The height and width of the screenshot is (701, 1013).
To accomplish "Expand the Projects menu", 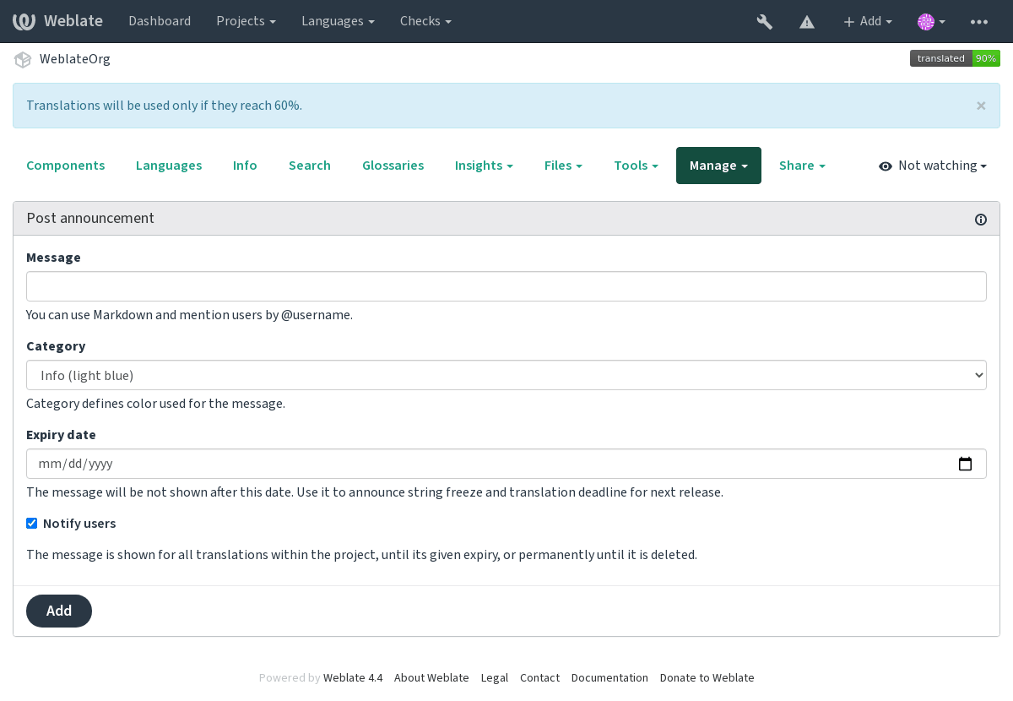I will coord(246,21).
